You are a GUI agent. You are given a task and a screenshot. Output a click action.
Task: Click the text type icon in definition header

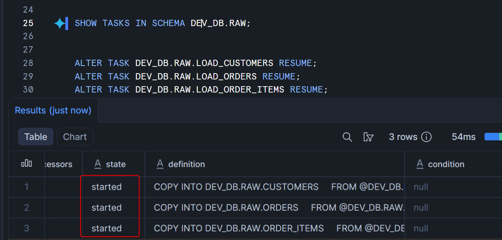click(160, 164)
